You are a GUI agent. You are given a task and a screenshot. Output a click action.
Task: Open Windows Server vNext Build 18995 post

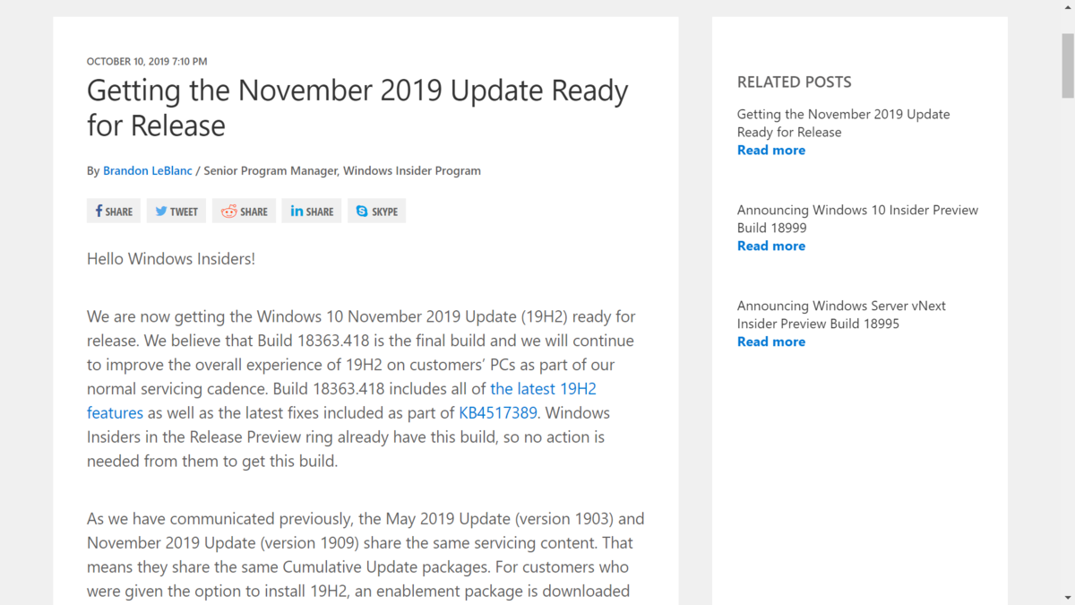click(841, 315)
